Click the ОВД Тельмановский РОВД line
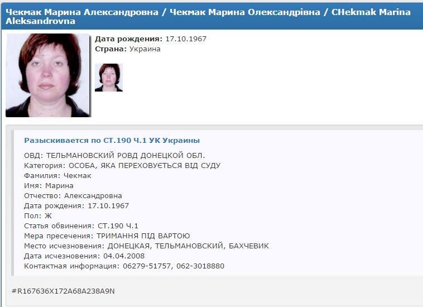This screenshot has width=423, height=307. (x=114, y=156)
